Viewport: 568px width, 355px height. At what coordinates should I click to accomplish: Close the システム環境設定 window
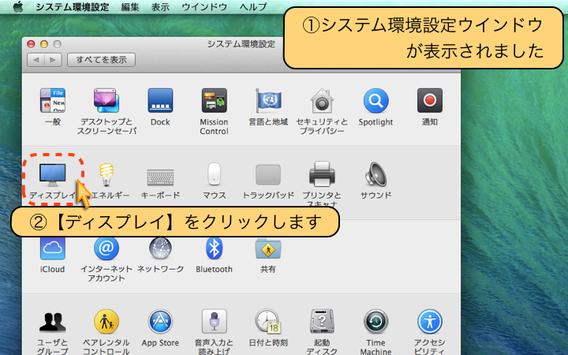pyautogui.click(x=31, y=44)
